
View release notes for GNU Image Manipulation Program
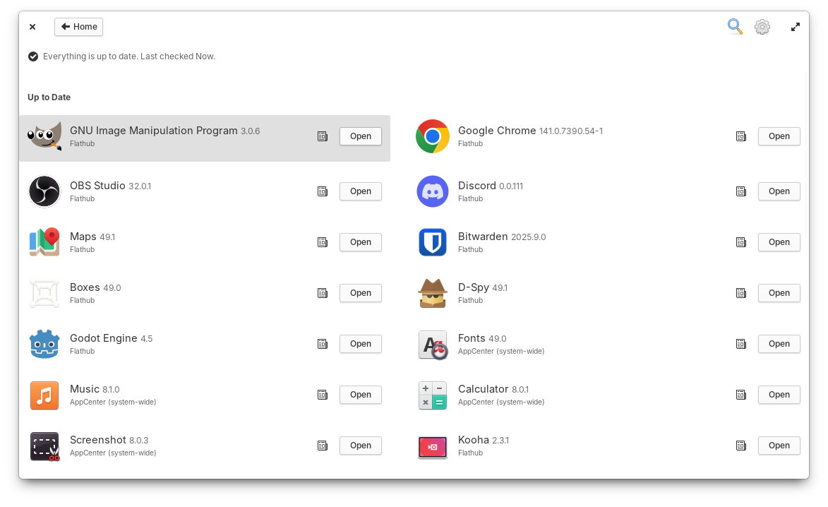323,136
